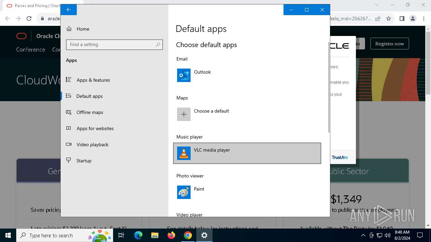The height and width of the screenshot is (242, 431).
Task: Open Apps for websites settings
Action: (114, 128)
